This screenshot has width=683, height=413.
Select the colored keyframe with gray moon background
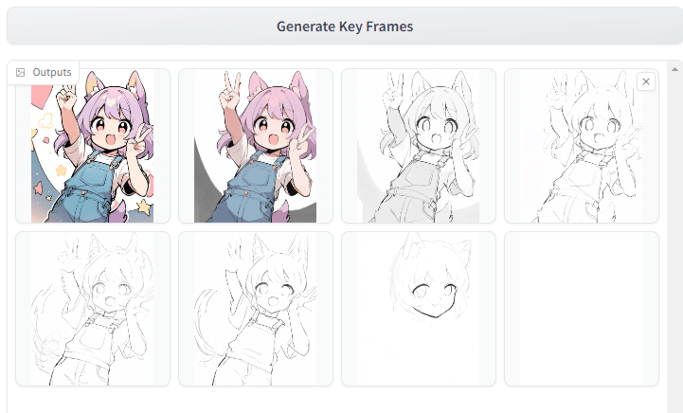tap(256, 146)
